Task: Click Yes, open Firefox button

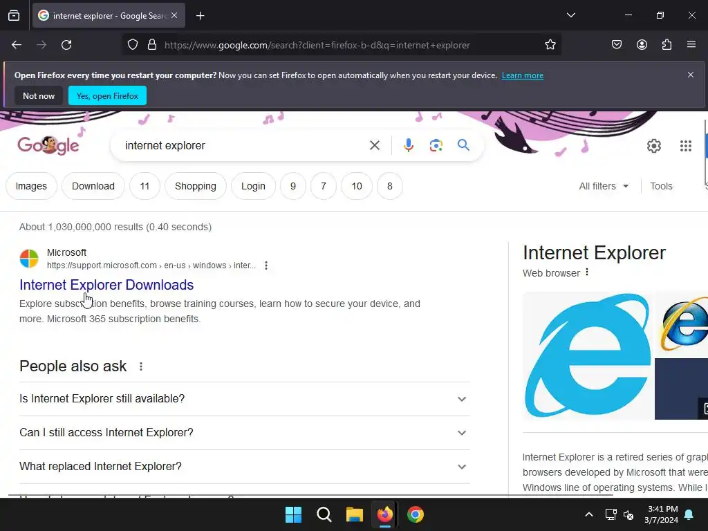Action: [x=107, y=95]
